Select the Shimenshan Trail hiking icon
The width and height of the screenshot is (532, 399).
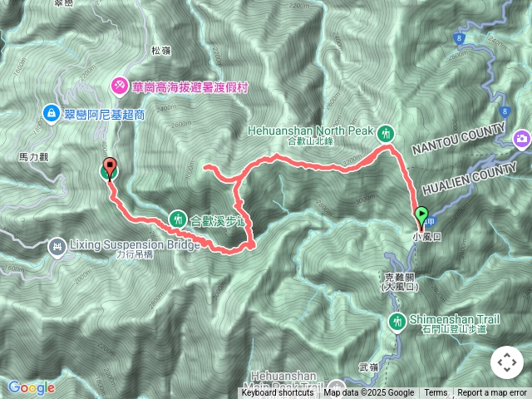coord(397,322)
